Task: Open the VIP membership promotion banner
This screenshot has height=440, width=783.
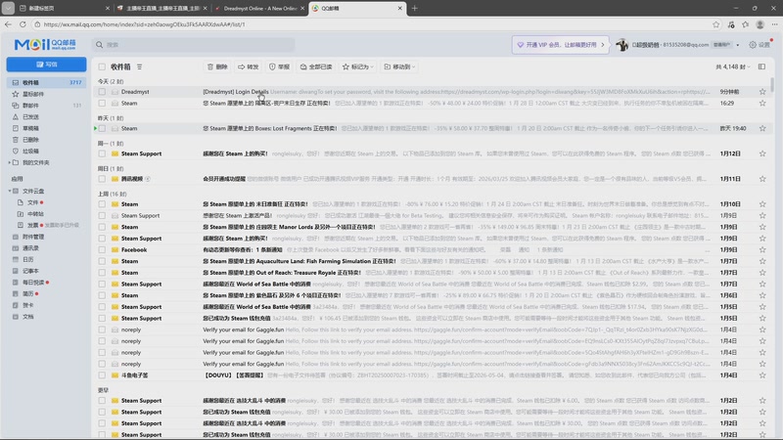Action: [x=560, y=45]
